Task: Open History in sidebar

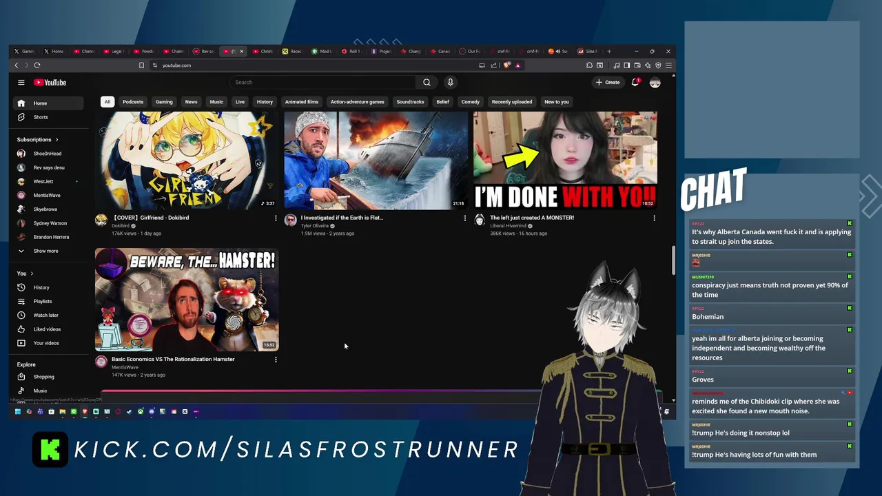Action: (48, 287)
